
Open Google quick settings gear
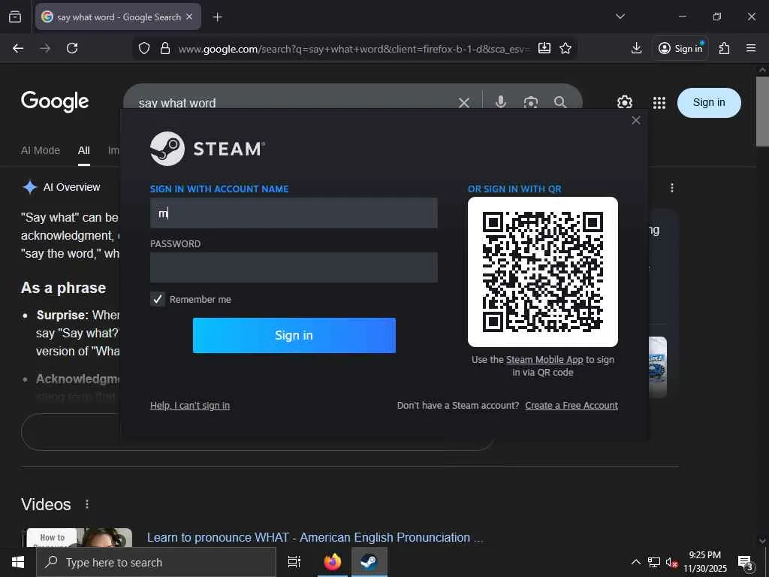click(624, 102)
